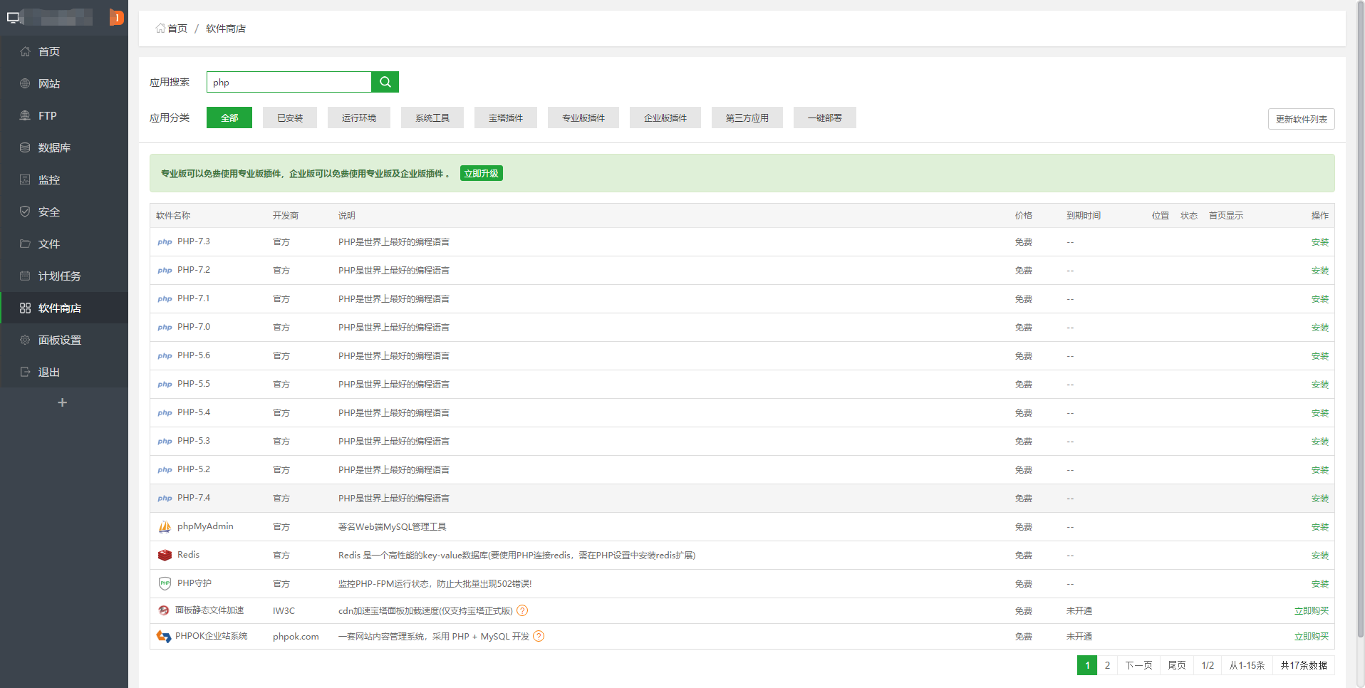
Task: Click the PHPOK企业站系统 logo icon
Action: [x=164, y=636]
